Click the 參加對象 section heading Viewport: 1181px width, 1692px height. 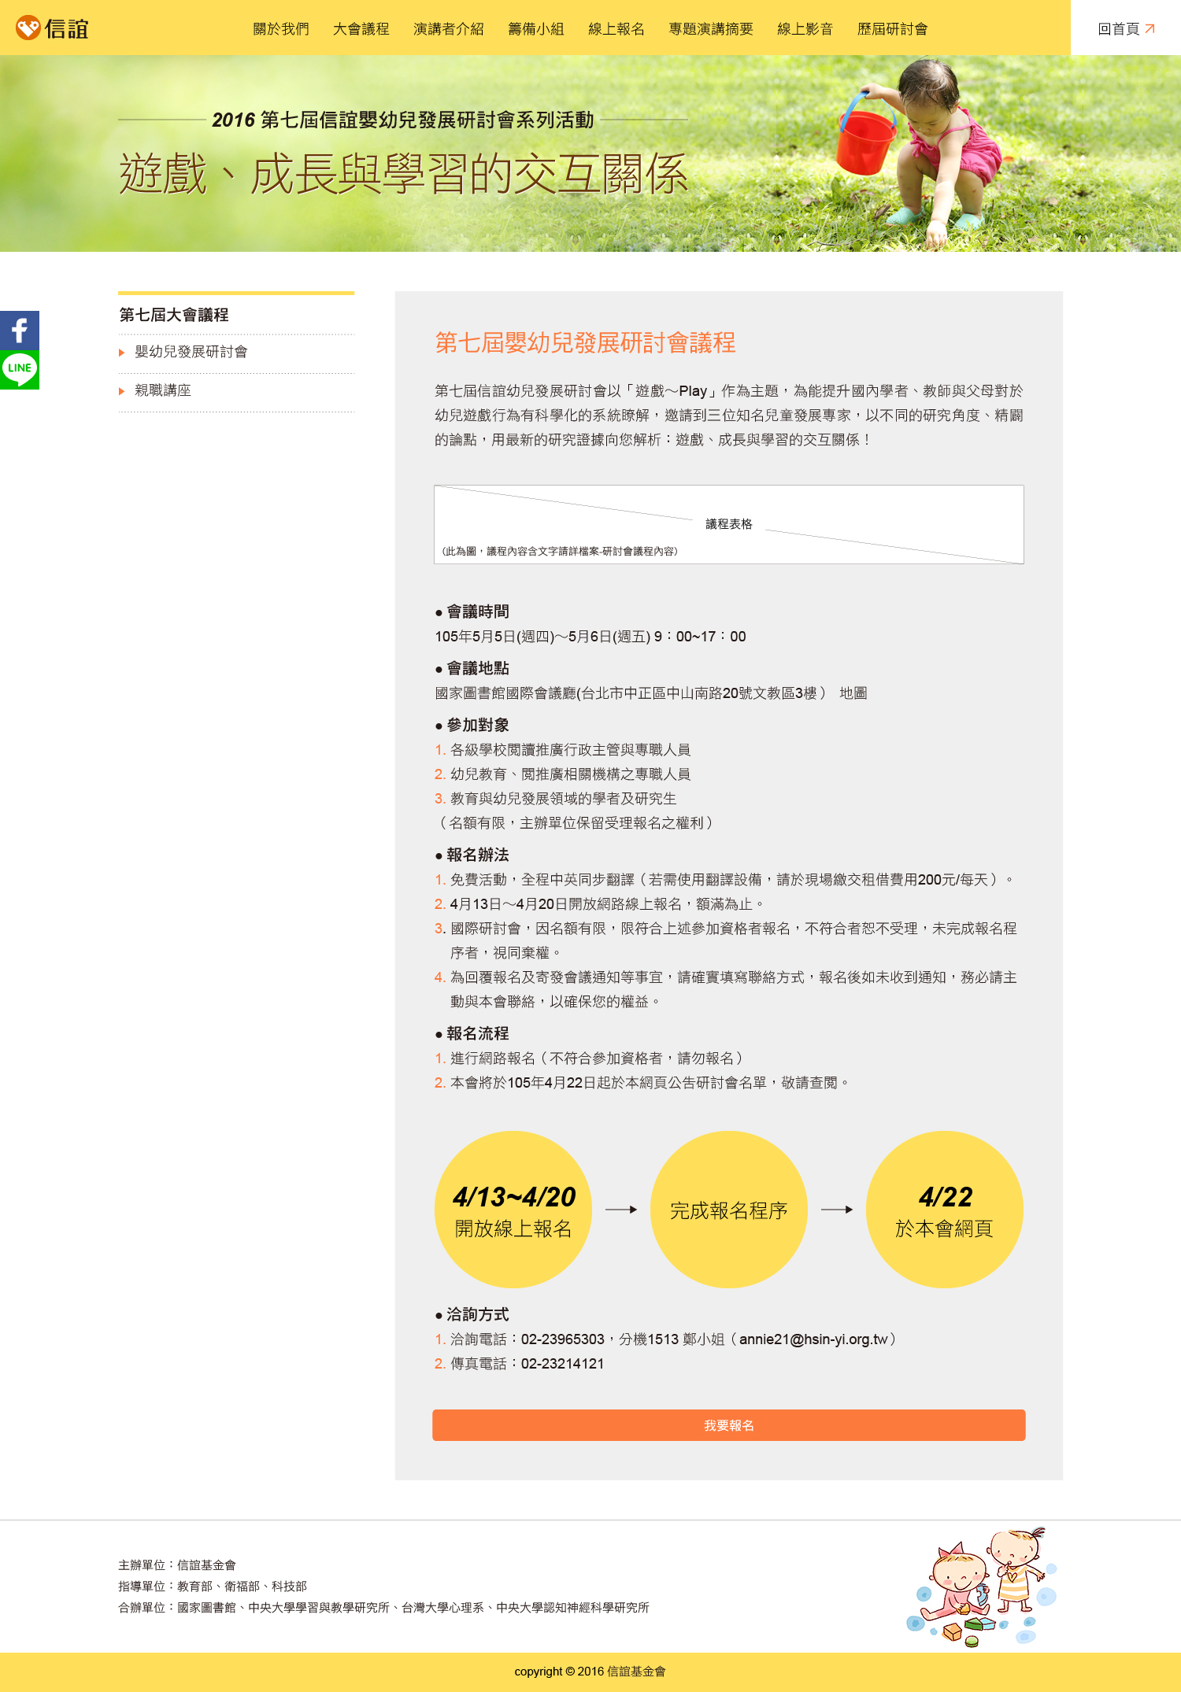point(472,725)
